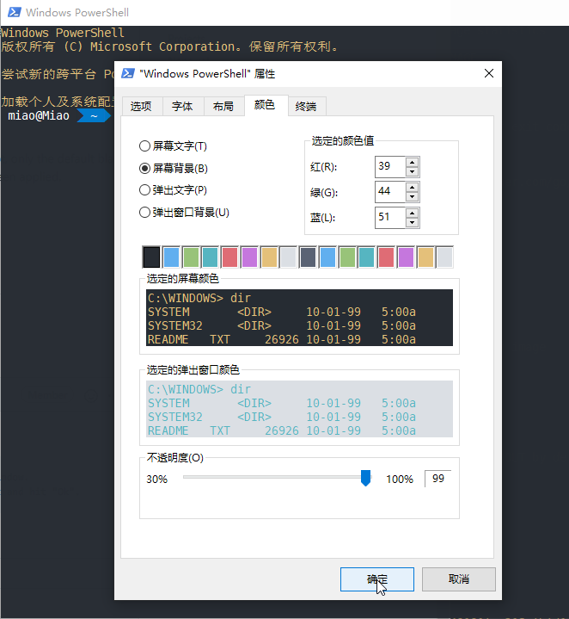
Task: Switch to the 布局 tab
Action: tap(223, 106)
